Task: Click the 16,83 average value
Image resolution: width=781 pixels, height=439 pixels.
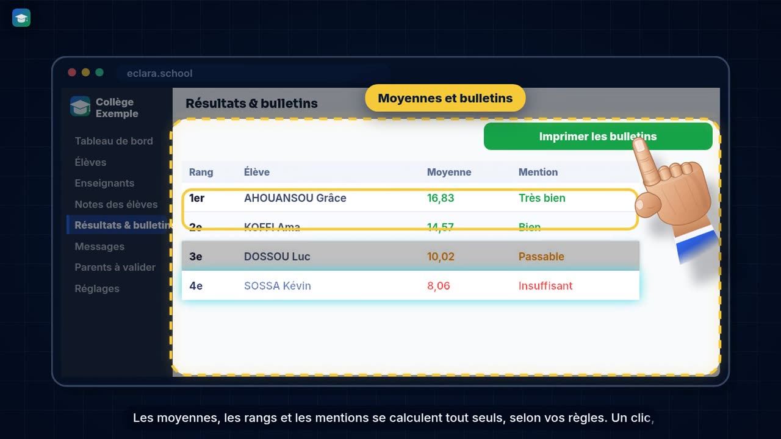Action: [x=441, y=198]
